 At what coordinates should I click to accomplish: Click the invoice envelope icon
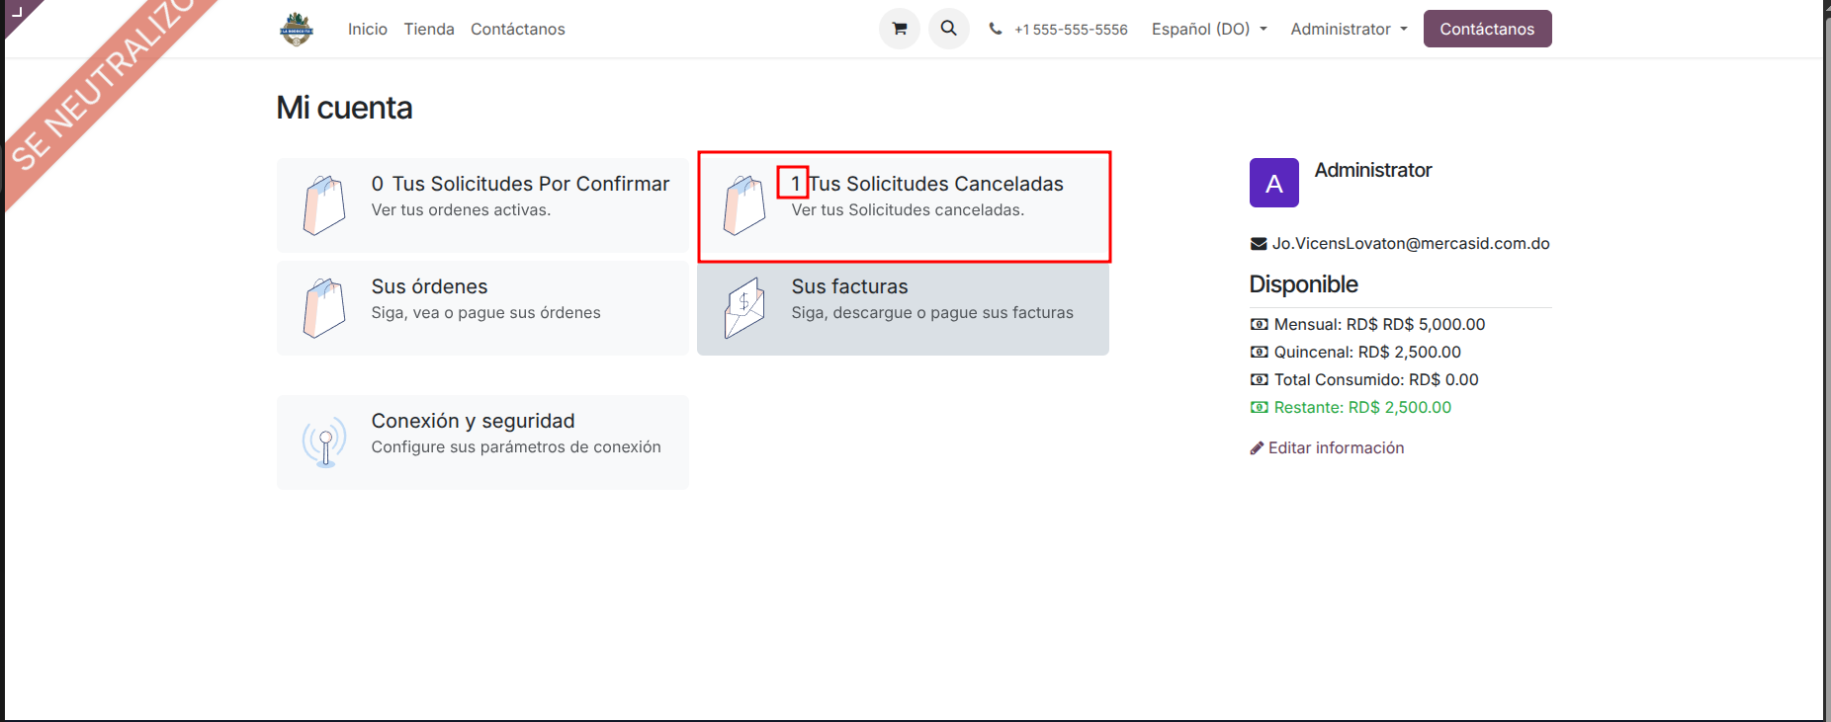pos(744,308)
